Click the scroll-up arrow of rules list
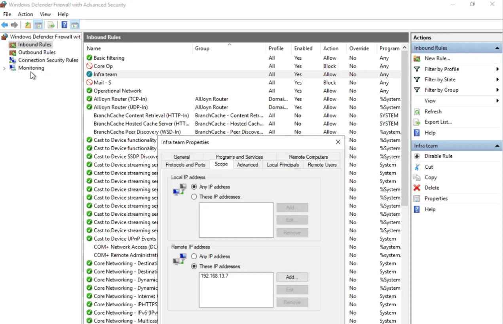The image size is (503, 324). pyautogui.click(x=404, y=48)
